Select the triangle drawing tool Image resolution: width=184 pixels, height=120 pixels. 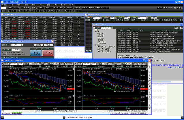(x=149, y=102)
